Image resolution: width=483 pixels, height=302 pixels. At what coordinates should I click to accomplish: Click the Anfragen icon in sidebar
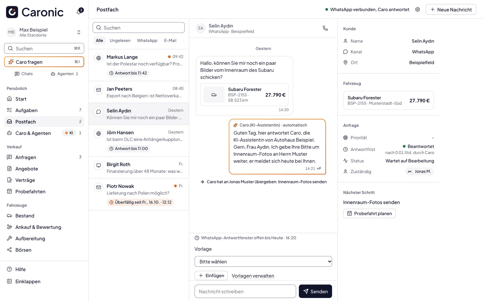(x=9, y=157)
